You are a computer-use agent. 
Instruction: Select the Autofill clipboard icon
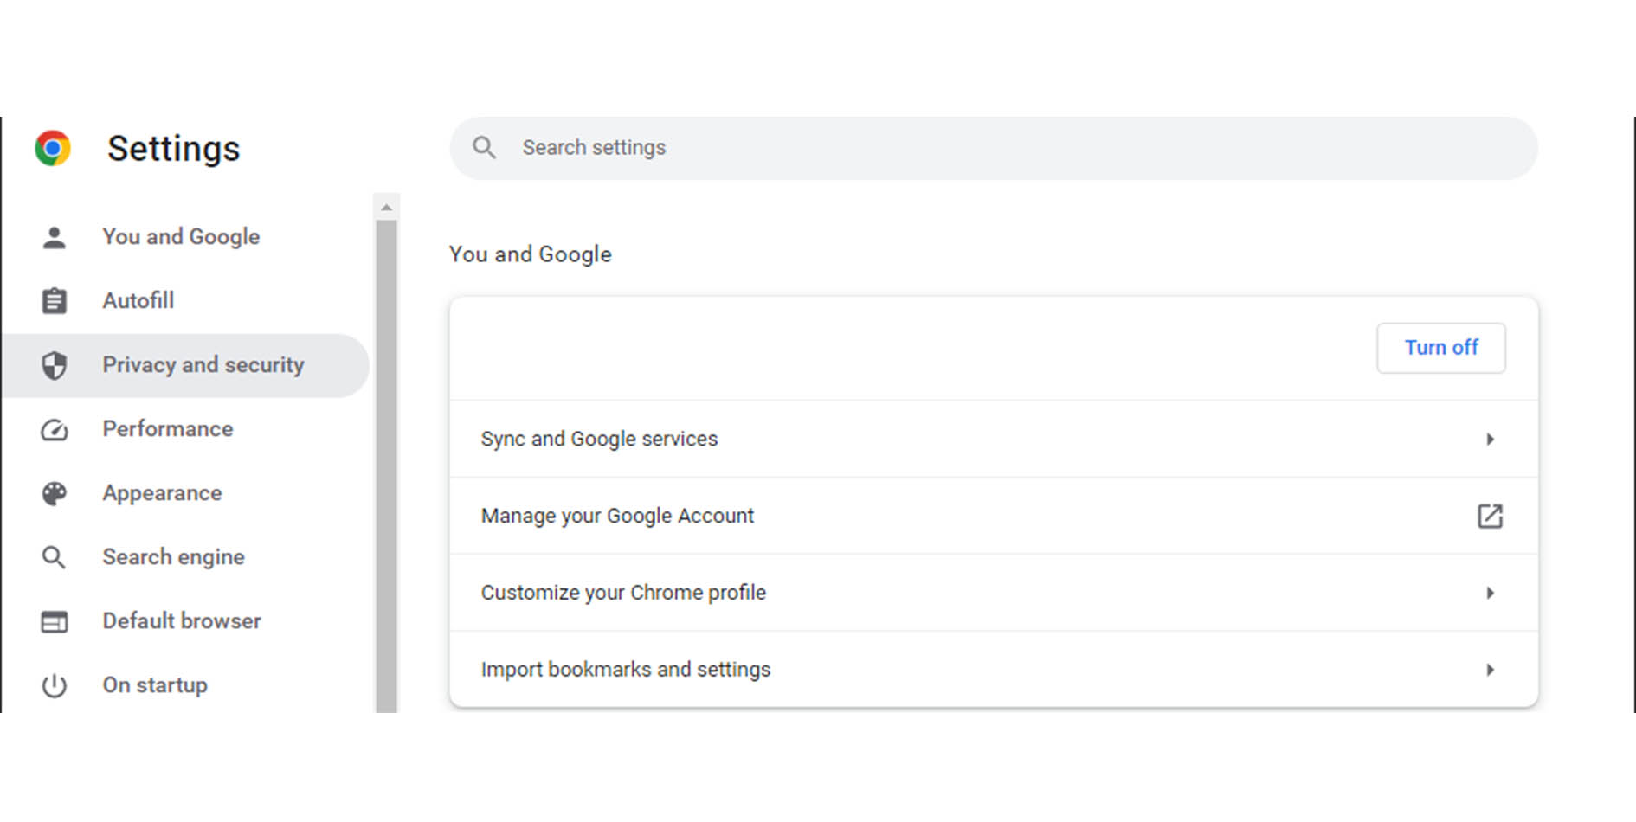[x=54, y=301]
